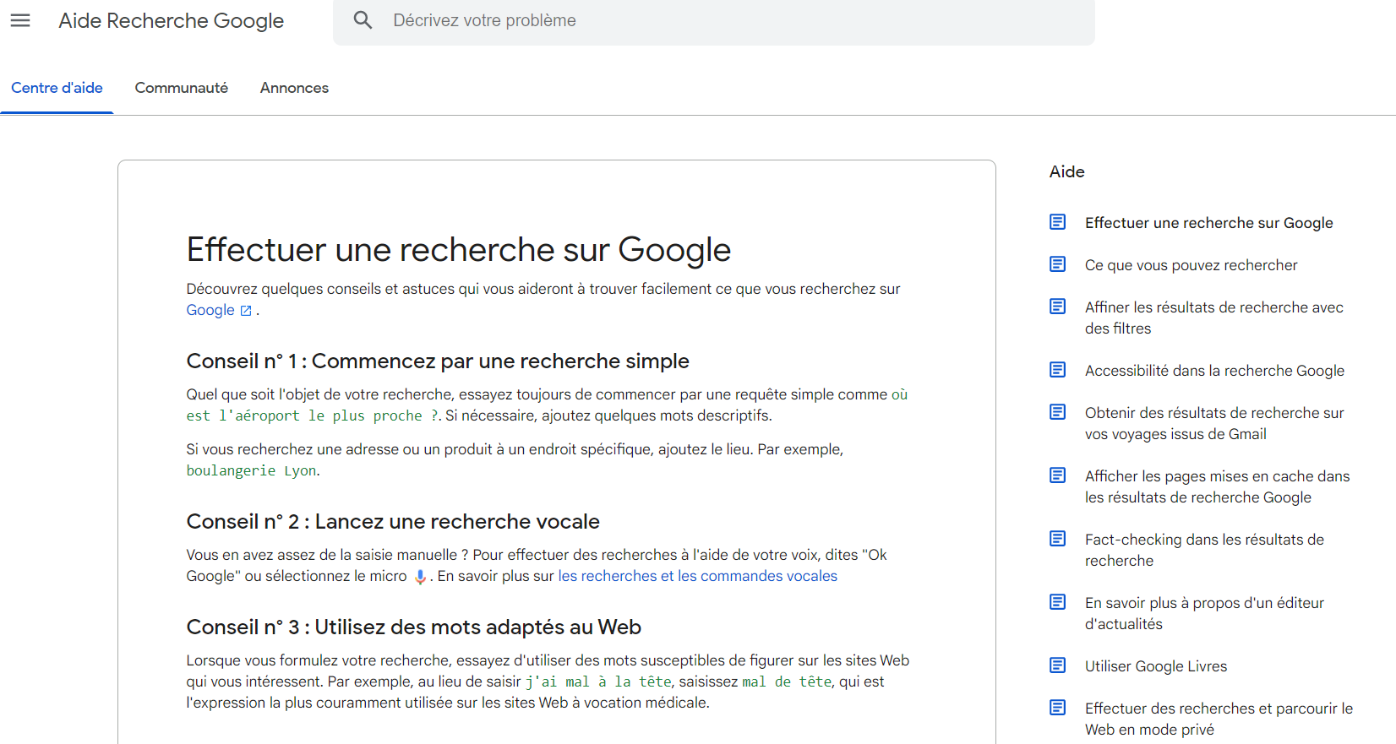Click the article icon beside Effectuer des recherches privé
This screenshot has height=744, width=1396.
(1057, 708)
